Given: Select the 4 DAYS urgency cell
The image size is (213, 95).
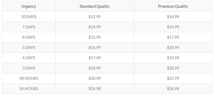Looking at the screenshot, I should point(29,58).
